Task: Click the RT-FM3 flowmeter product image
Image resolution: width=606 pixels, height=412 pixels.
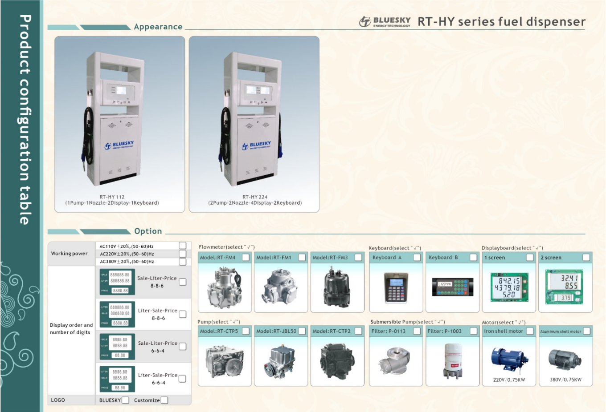Action: [337, 288]
